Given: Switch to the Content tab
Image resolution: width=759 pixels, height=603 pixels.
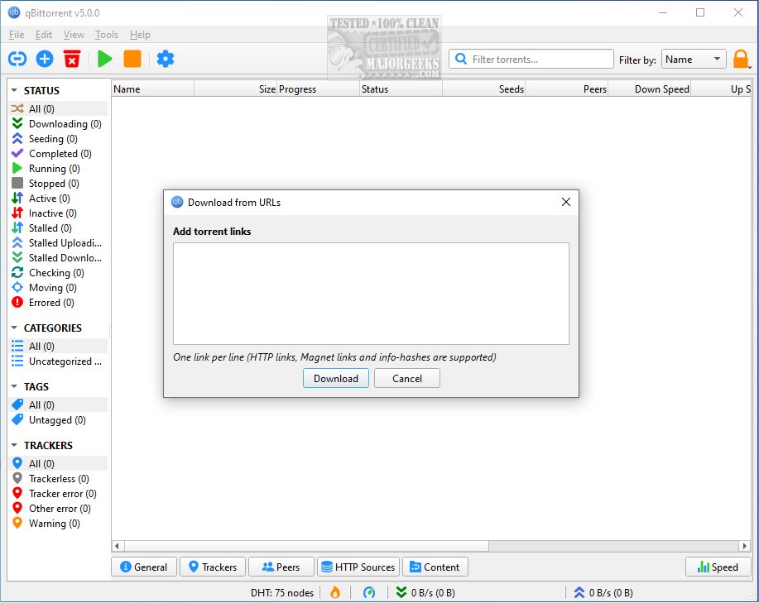Looking at the screenshot, I should (435, 567).
